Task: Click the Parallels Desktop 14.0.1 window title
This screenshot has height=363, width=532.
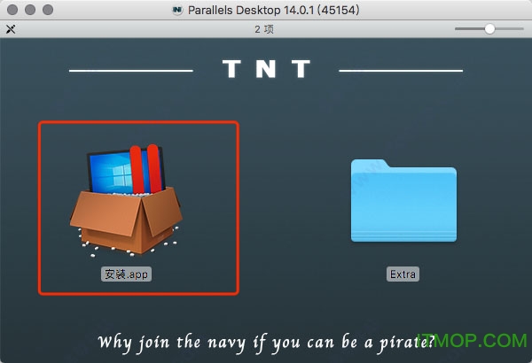Action: pyautogui.click(x=273, y=10)
